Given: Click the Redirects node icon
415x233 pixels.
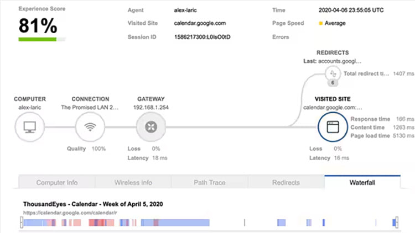Looking at the screenshot, I should pyautogui.click(x=333, y=73).
